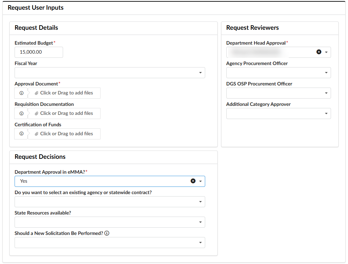View info for Certification of Funds
Image resolution: width=348 pixels, height=264 pixels.
coord(21,134)
